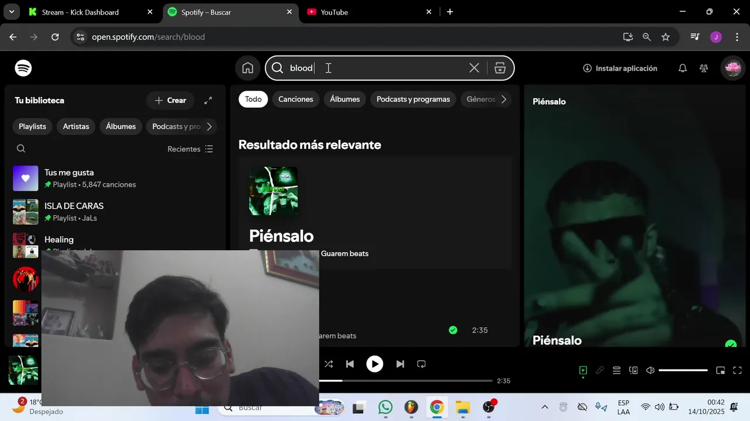This screenshot has width=750, height=421.
Task: Toggle saved checkmark in now playing panel
Action: click(x=731, y=344)
